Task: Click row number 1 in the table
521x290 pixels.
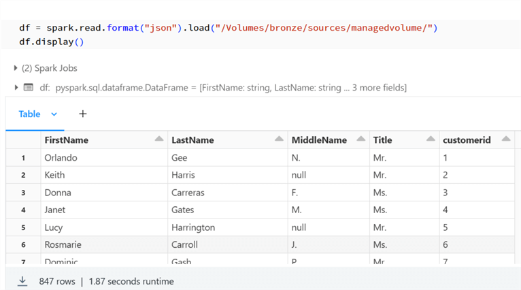Action: pyautogui.click(x=23, y=158)
